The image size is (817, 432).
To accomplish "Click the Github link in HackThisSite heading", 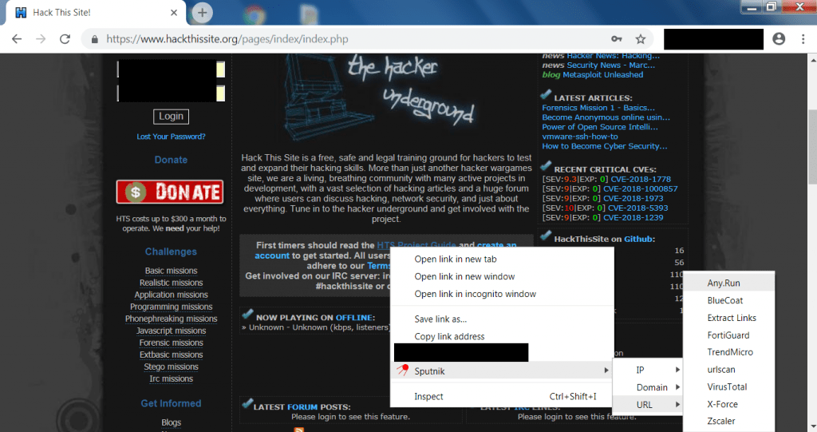I will 638,239.
